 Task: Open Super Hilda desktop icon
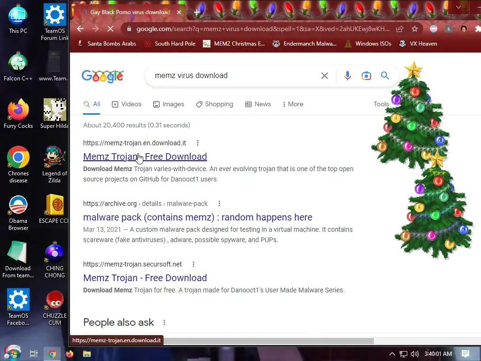tap(54, 114)
